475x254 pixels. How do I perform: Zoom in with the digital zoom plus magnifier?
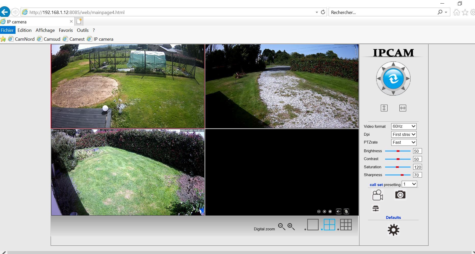291,227
